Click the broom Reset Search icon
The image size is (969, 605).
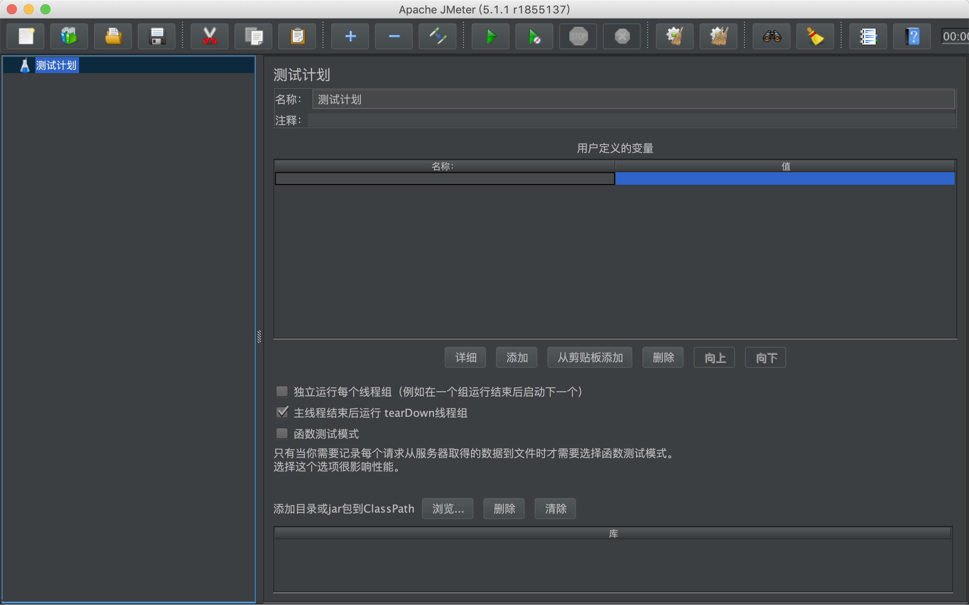coord(815,36)
